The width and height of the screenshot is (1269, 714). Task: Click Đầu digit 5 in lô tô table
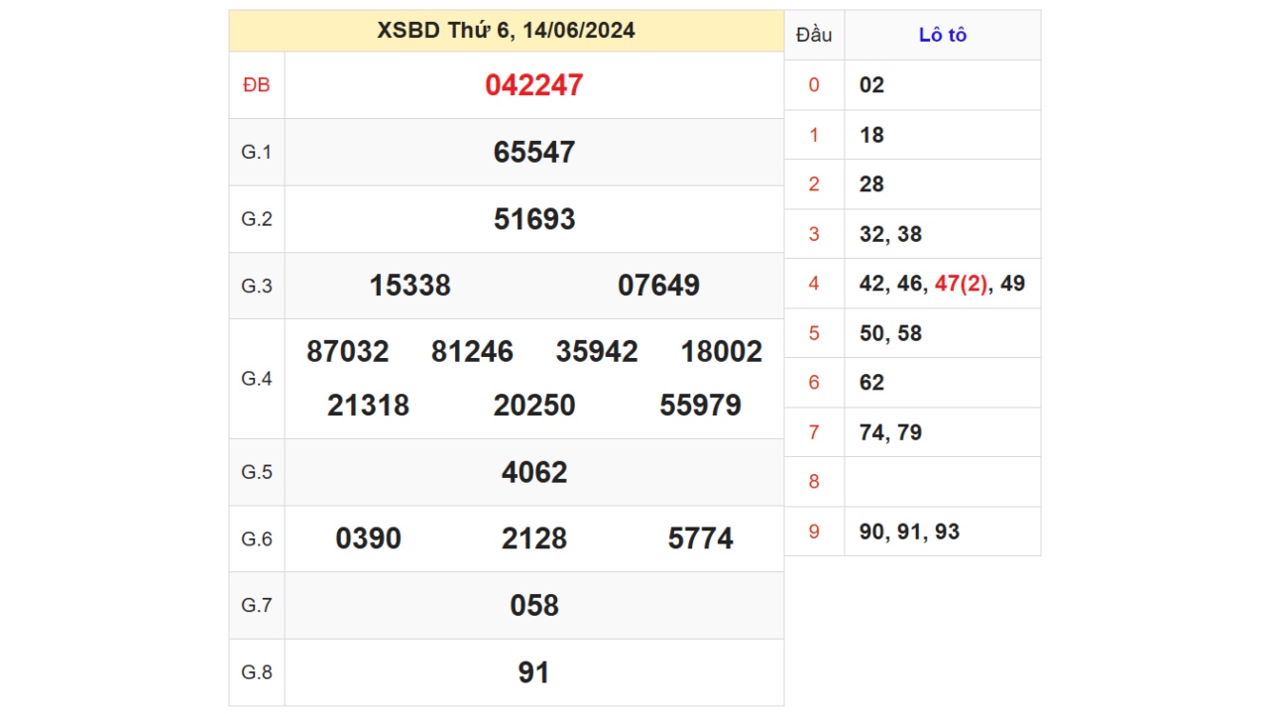[814, 333]
